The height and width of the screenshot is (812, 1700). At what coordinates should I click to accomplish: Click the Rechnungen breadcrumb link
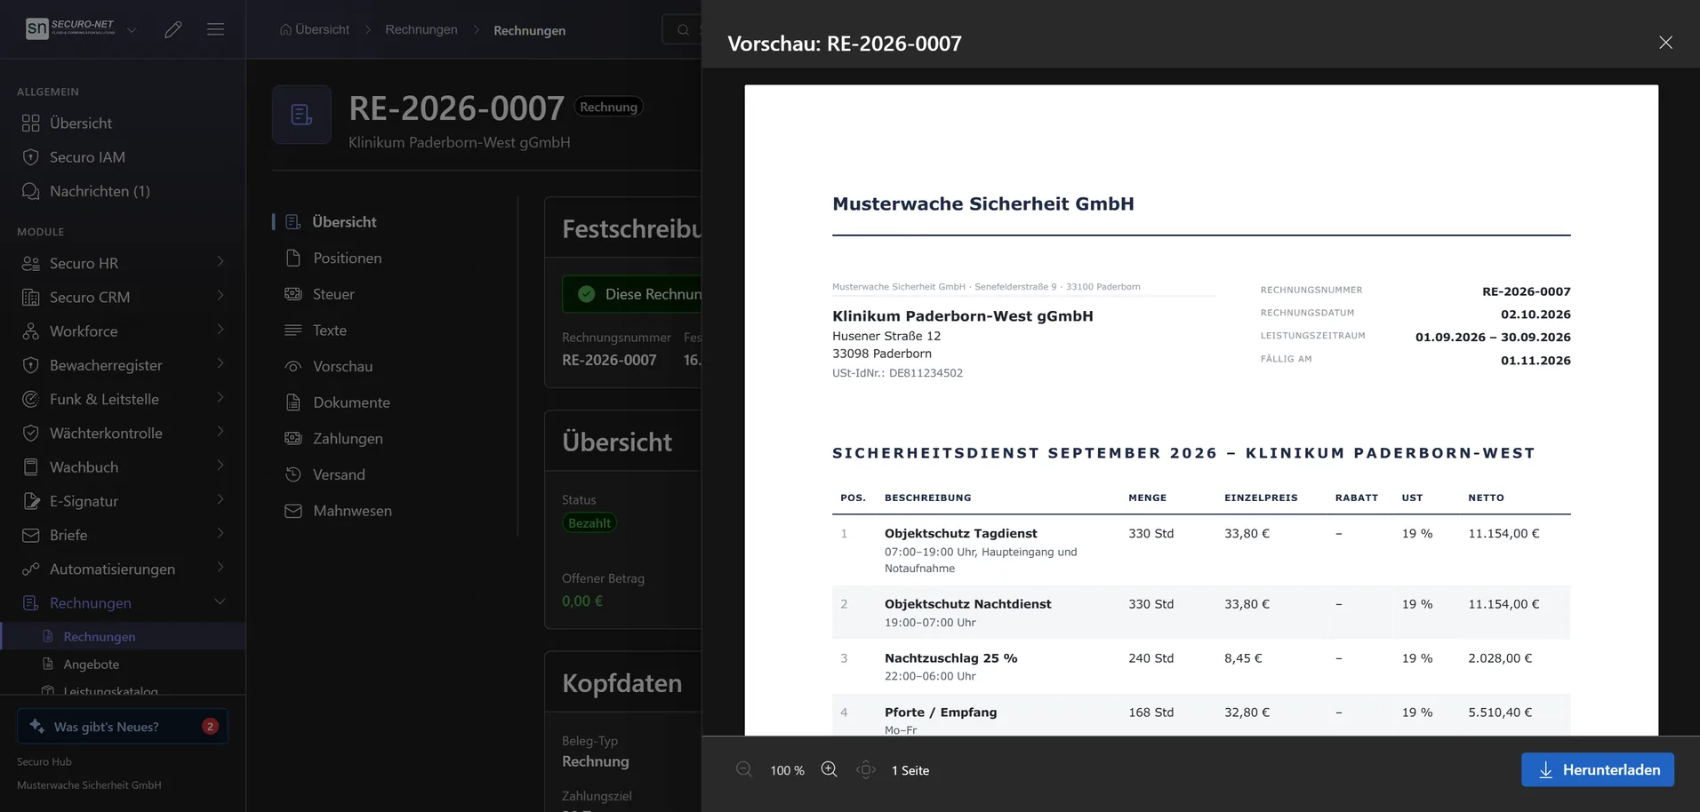coord(421,29)
